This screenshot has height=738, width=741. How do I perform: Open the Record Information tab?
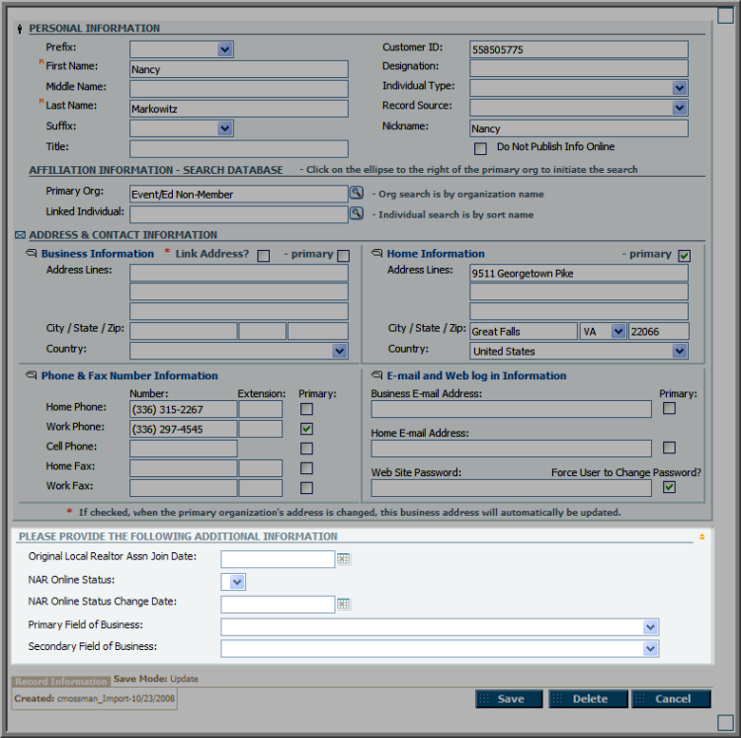(x=61, y=682)
